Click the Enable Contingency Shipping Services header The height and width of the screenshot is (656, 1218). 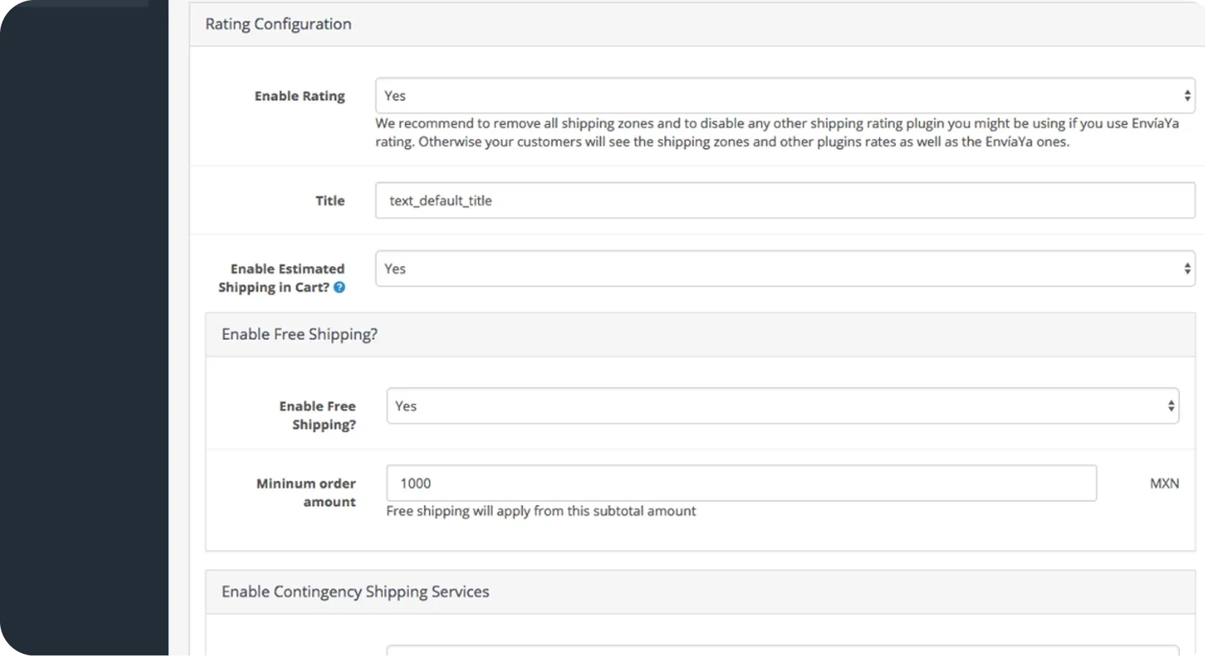tap(355, 592)
